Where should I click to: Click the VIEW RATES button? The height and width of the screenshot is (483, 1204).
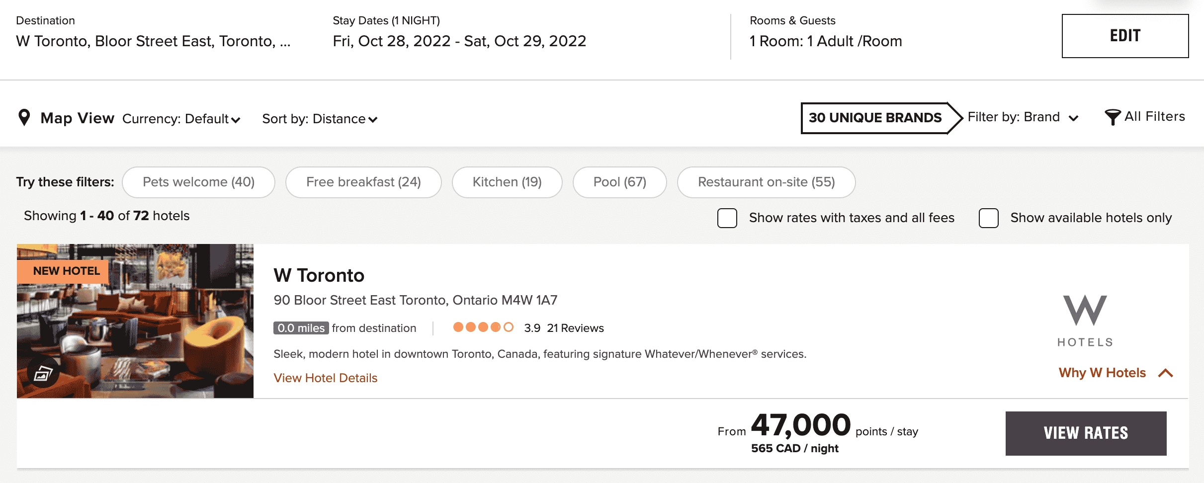[1086, 433]
